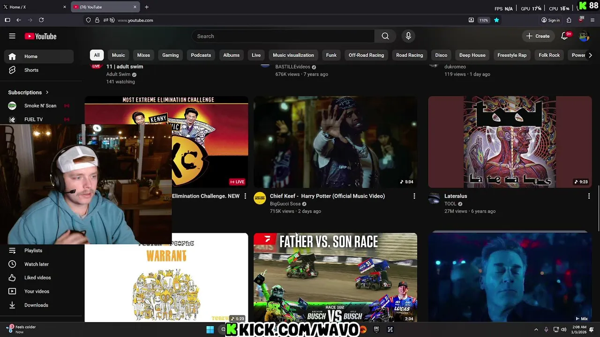
Task: Click the install app icon in address bar
Action: coord(471,20)
